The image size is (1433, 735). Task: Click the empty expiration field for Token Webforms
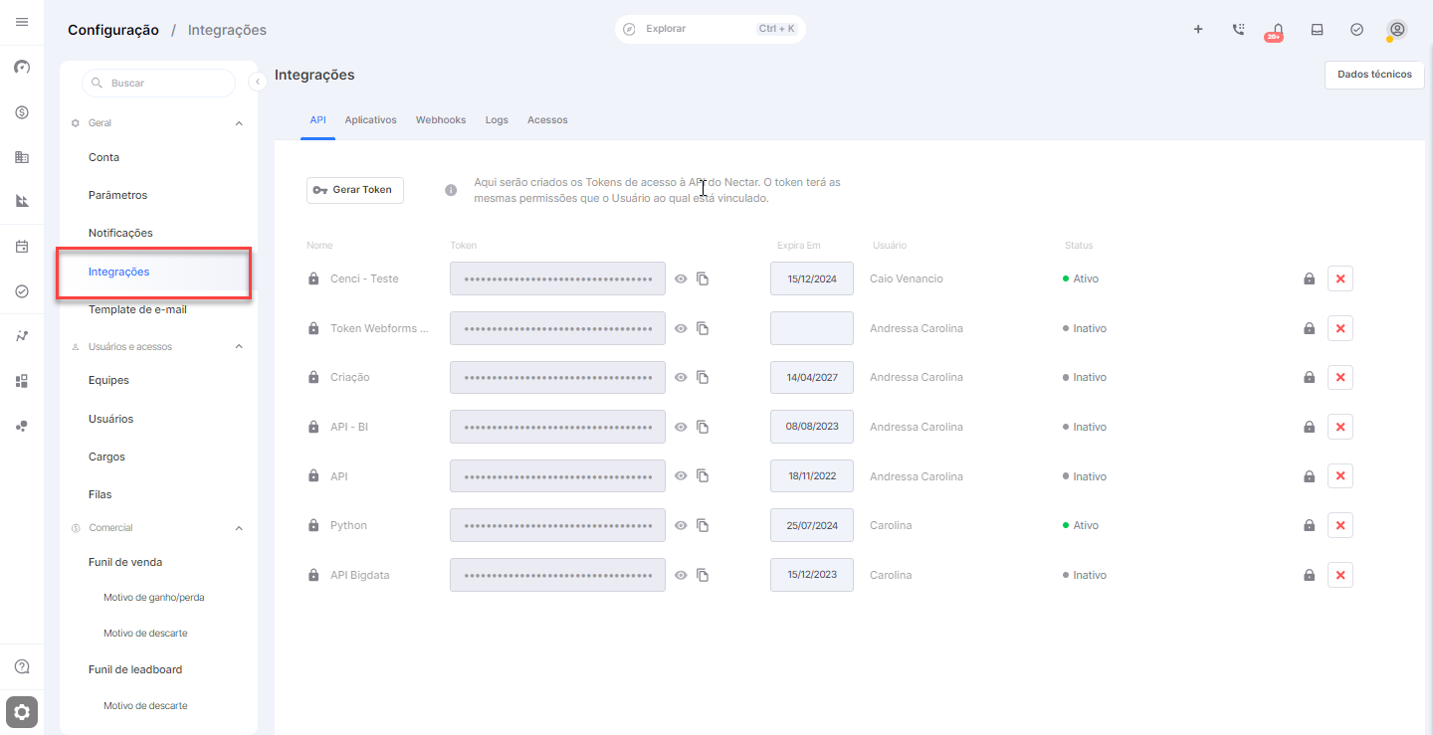pos(812,328)
